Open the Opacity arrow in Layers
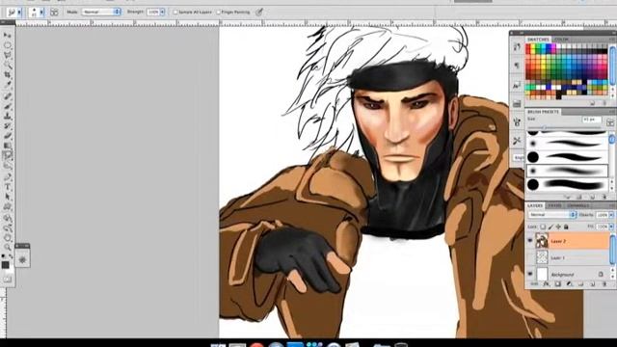Screen dimensions: 617x347 pos(611,215)
